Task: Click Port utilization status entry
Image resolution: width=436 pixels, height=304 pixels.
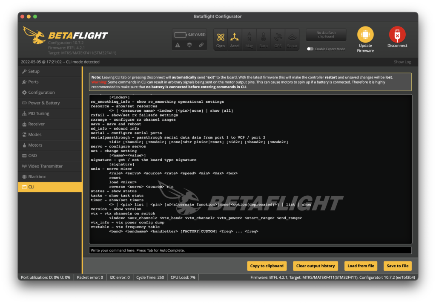Action: click(46, 277)
